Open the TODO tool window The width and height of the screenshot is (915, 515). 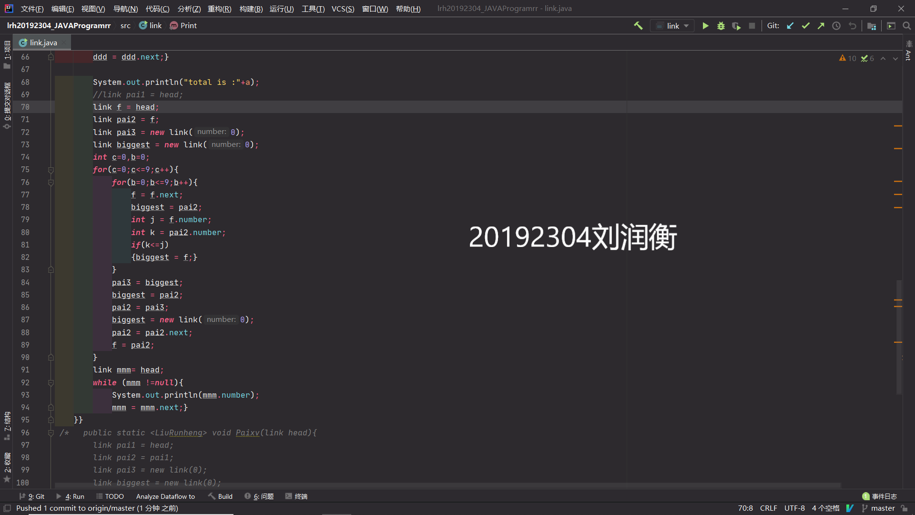(110, 496)
